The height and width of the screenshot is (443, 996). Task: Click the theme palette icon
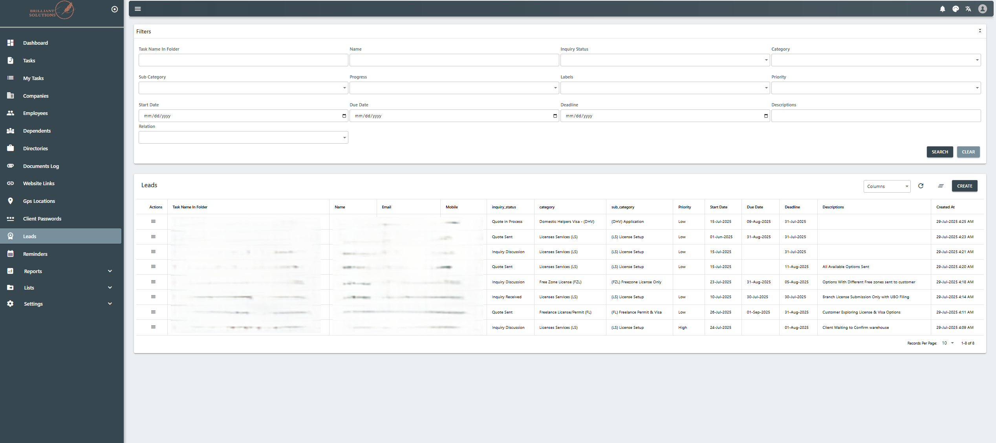pos(956,9)
